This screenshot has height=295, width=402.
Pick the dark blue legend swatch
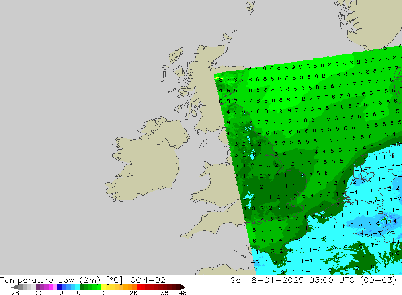pos(59,287)
